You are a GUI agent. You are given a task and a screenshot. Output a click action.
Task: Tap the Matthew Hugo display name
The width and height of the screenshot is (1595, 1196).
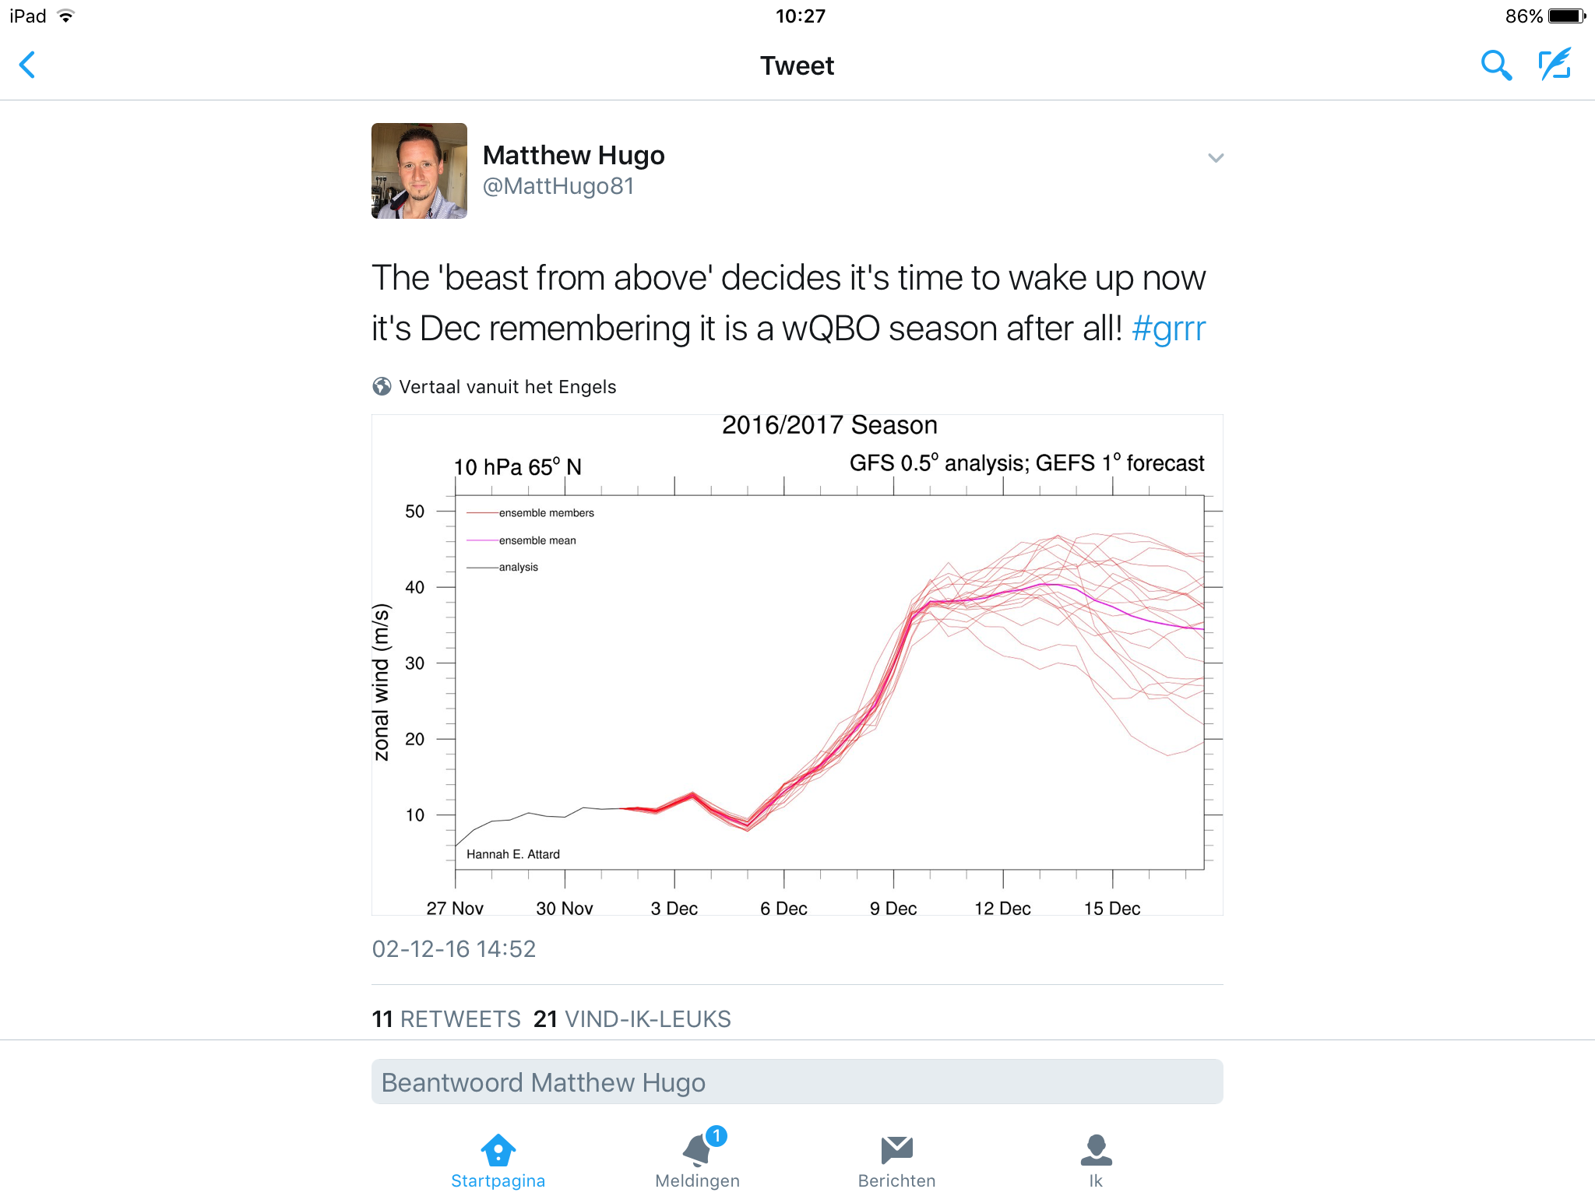(573, 155)
